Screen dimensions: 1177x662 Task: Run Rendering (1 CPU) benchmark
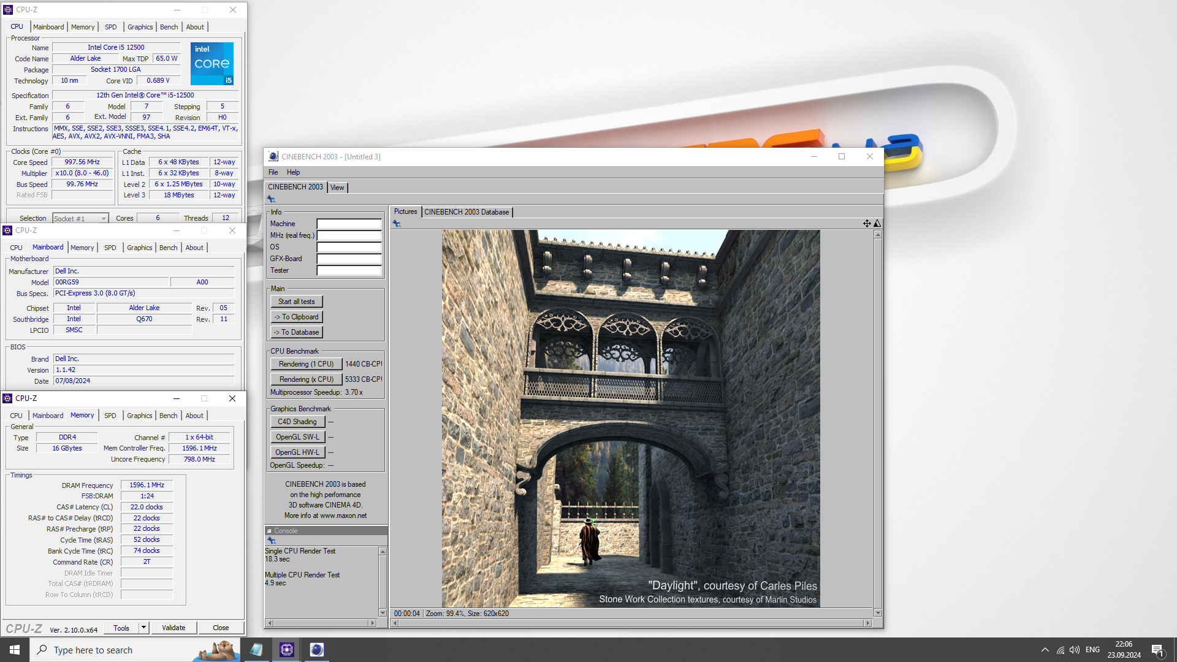[306, 364]
